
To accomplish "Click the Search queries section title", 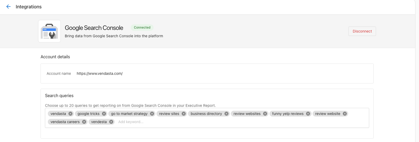I will click(x=59, y=96).
